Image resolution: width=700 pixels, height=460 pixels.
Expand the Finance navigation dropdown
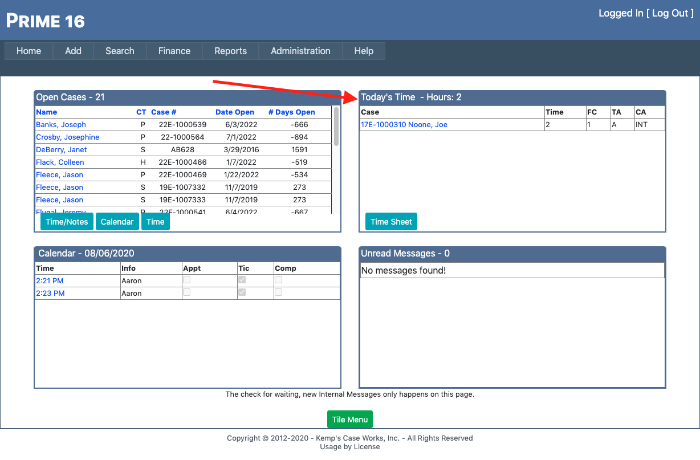pos(174,51)
